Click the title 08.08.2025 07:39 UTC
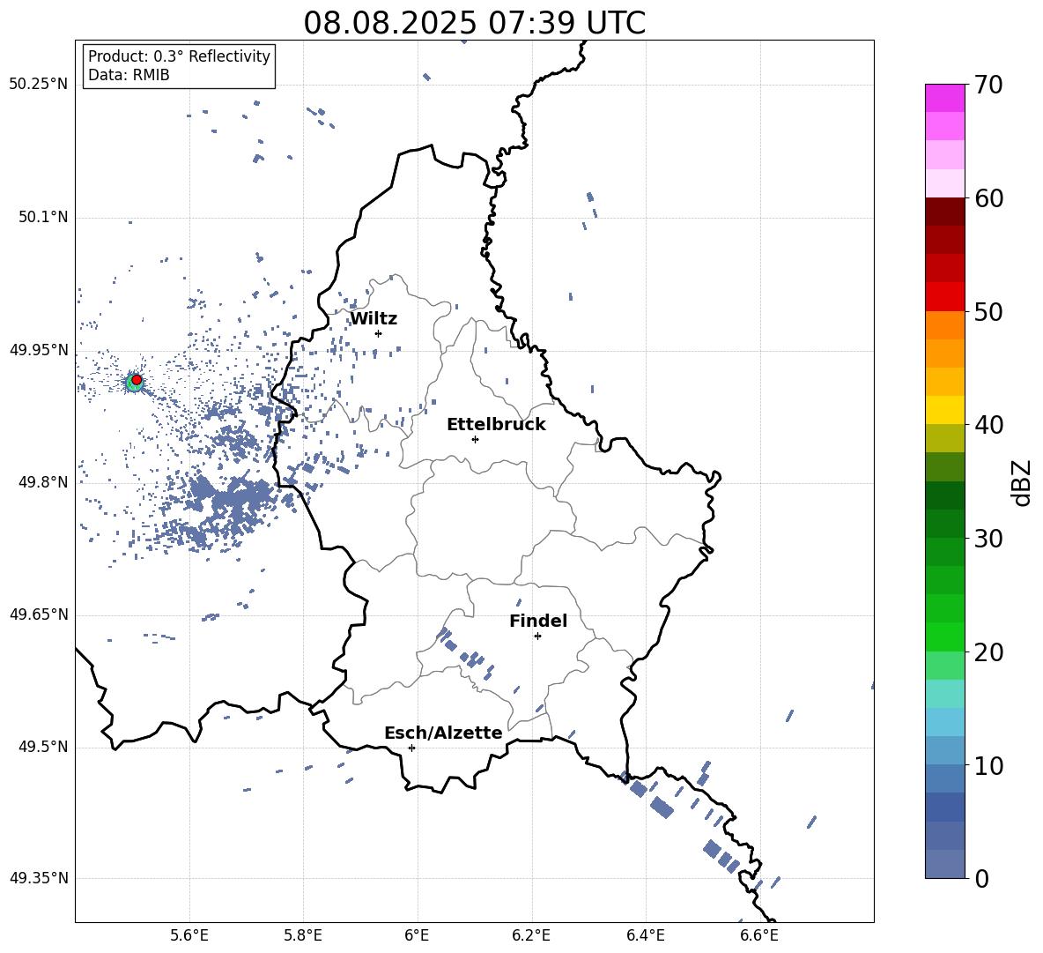This screenshot has height=953, width=1043. [474, 23]
